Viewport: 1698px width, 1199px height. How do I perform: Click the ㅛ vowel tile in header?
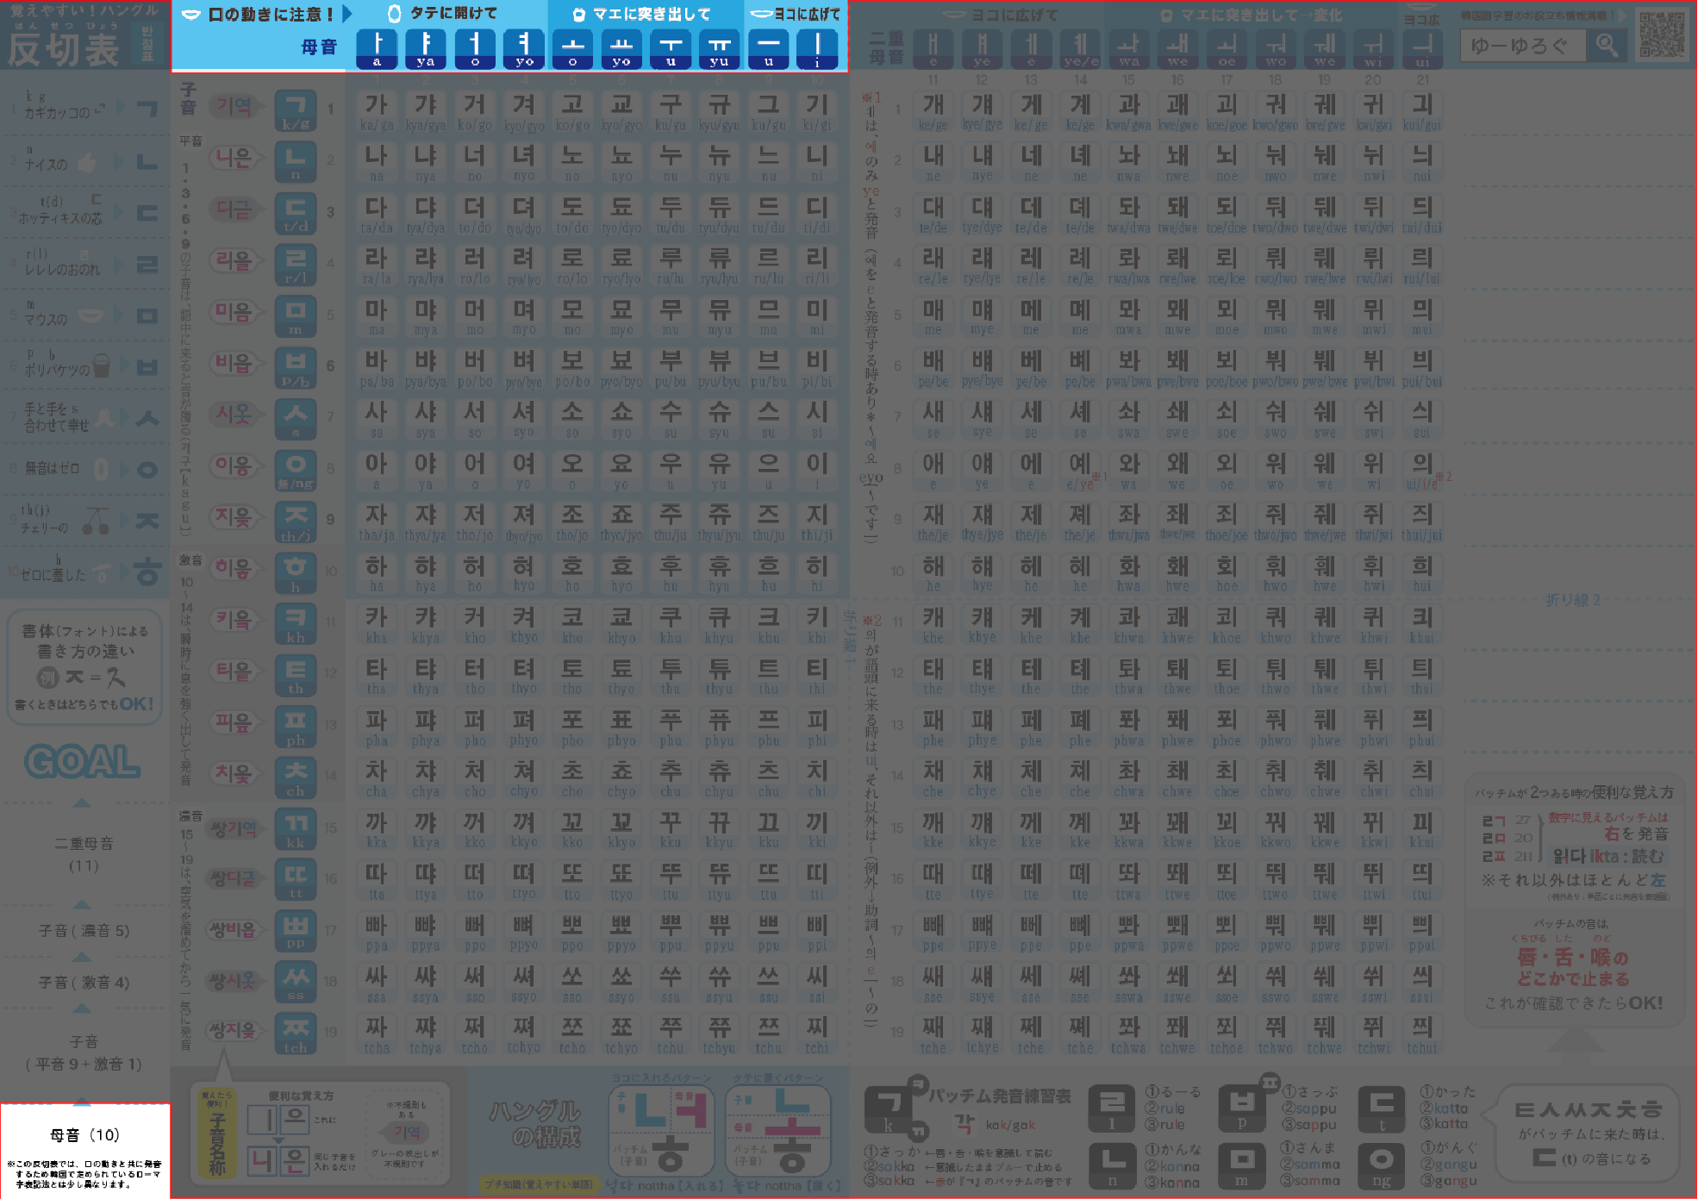(621, 48)
